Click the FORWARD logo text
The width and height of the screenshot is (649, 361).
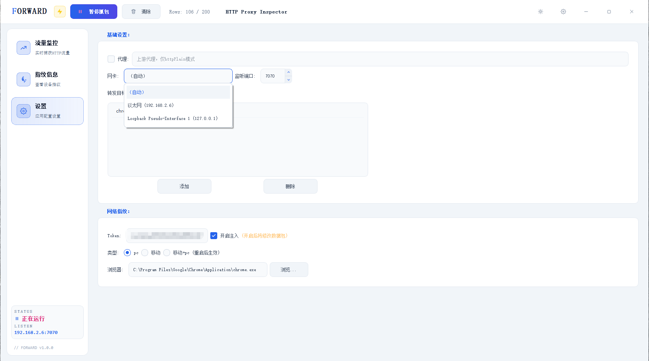[x=29, y=11]
